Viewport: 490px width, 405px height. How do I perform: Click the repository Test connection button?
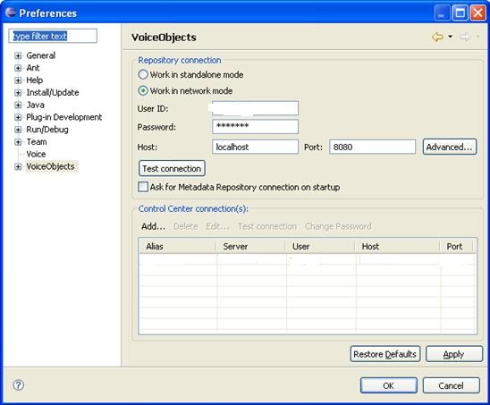point(172,168)
